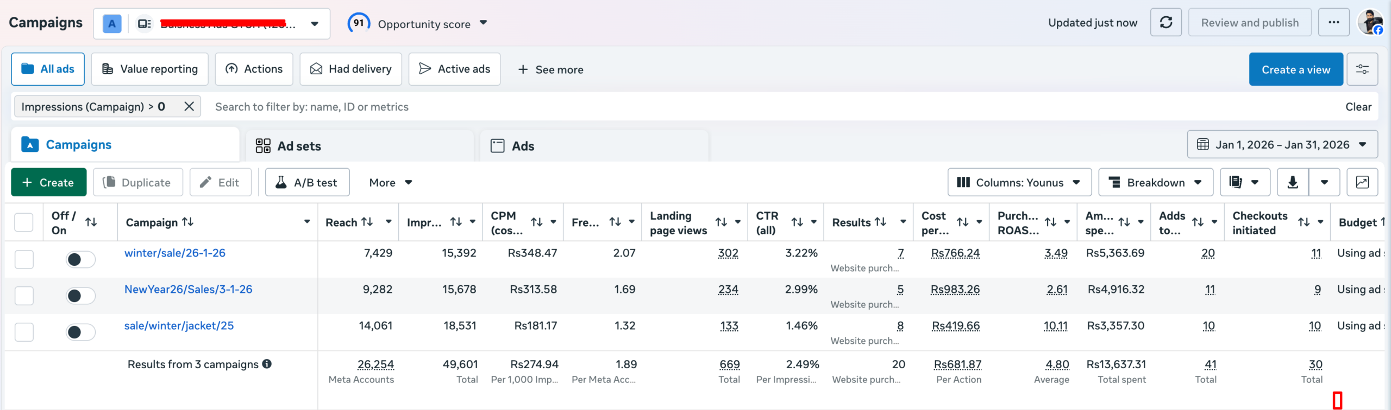Open the charts panel icon
Screen dimensions: 1391x410
point(1362,182)
